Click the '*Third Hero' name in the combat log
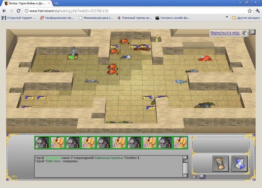The height and width of the screenshot is (188, 262). pyautogui.click(x=53, y=158)
